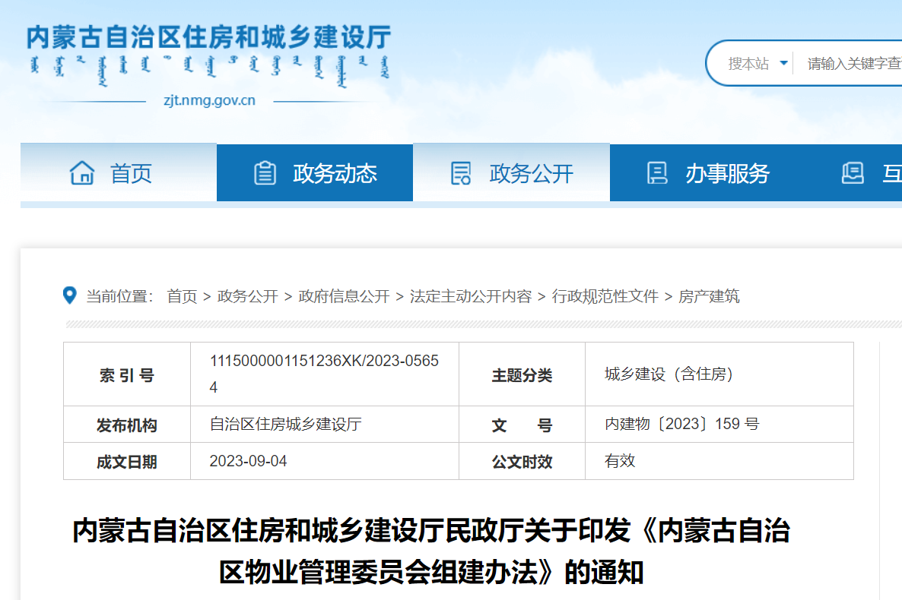Click the blue location pin icon

coord(70,295)
